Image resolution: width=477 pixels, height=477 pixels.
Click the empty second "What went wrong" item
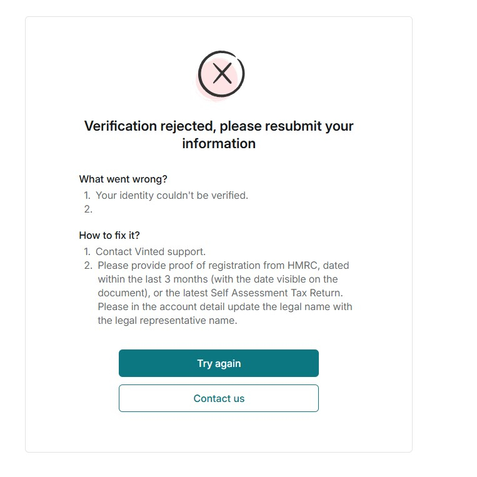point(88,209)
